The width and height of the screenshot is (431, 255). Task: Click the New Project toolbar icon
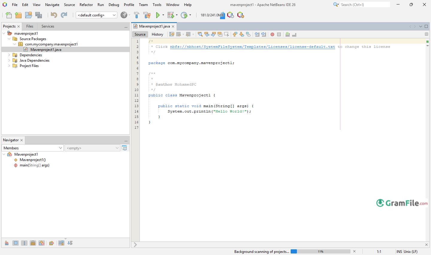pyautogui.click(x=18, y=15)
